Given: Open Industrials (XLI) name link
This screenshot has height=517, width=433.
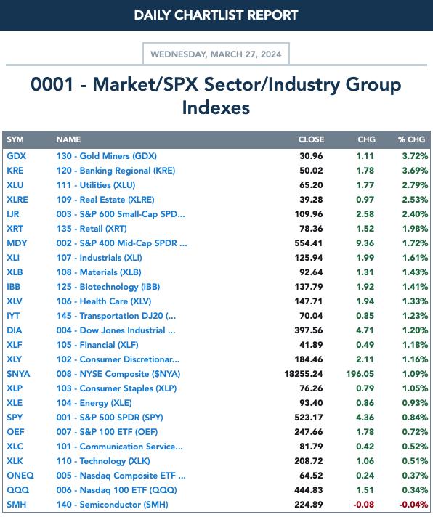Looking at the screenshot, I should pos(100,258).
